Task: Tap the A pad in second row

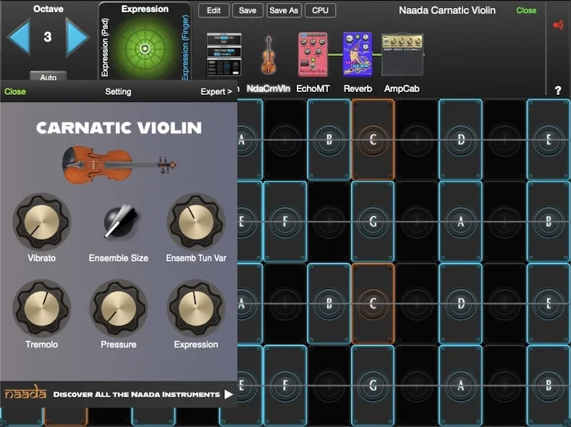Action: coord(461,221)
